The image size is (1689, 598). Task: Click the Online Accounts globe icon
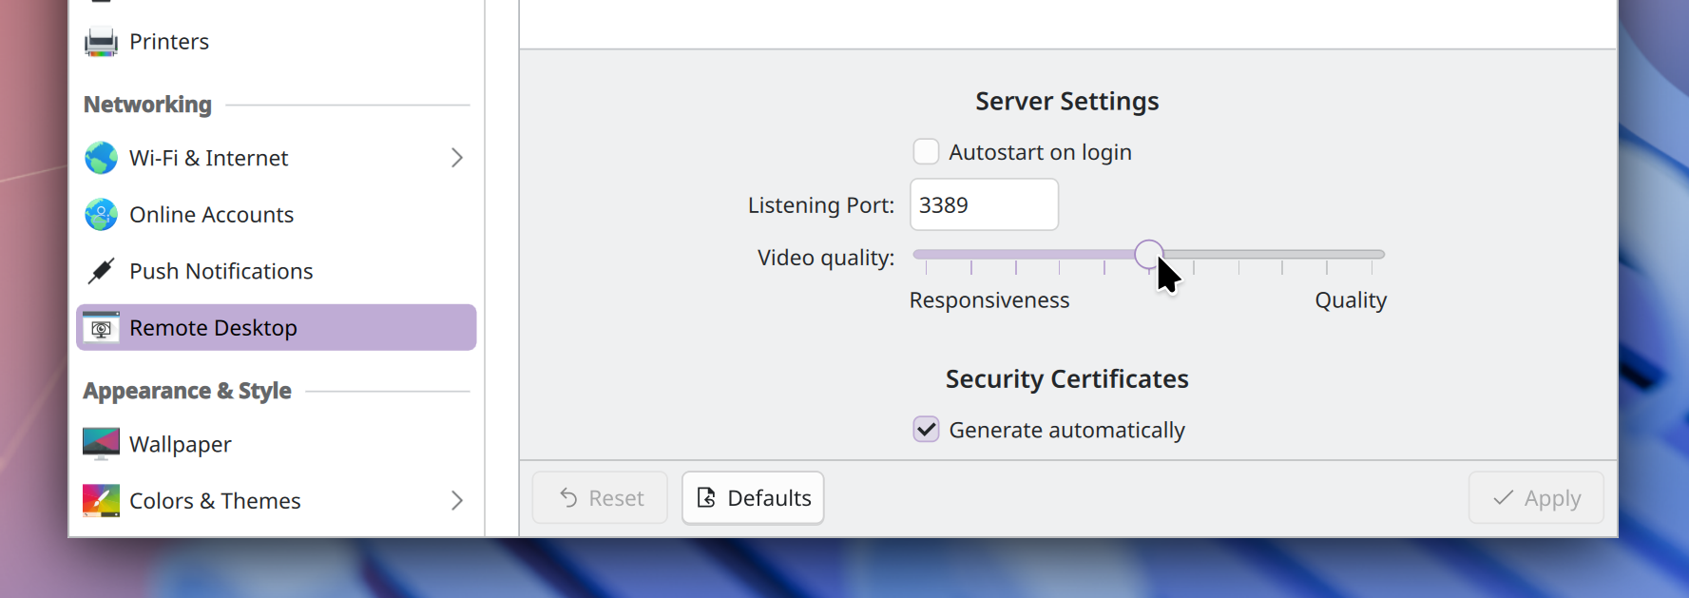[101, 215]
